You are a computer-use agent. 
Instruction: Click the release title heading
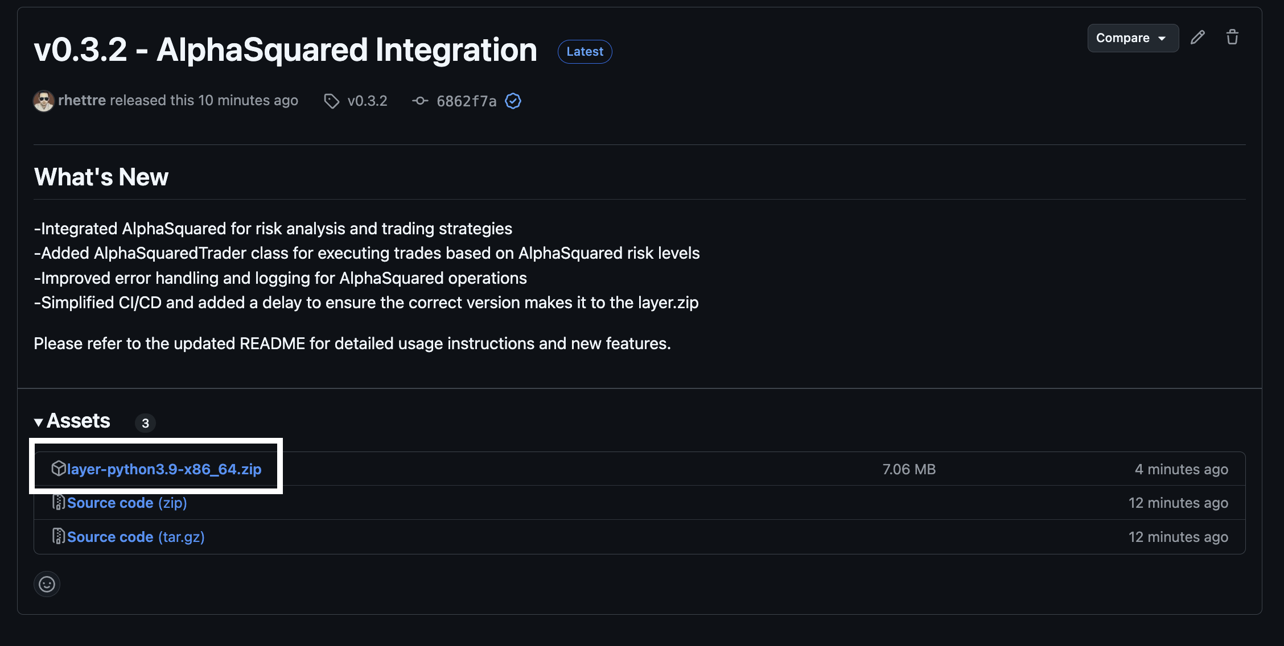tap(285, 50)
